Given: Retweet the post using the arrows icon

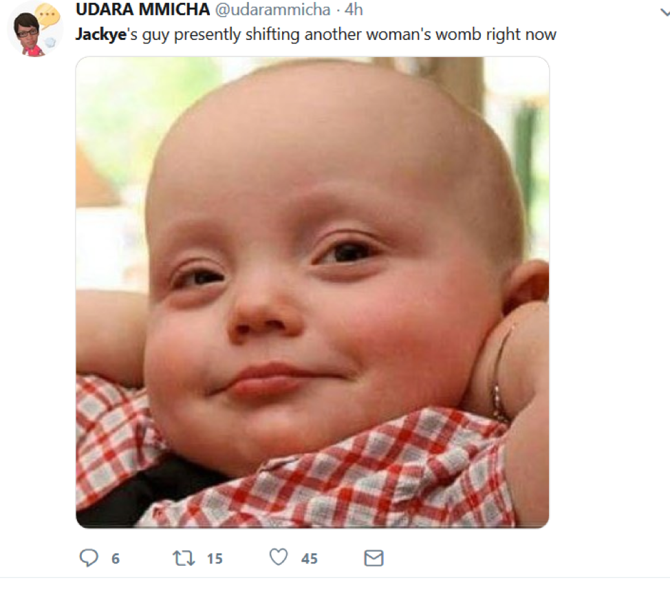Looking at the screenshot, I should [184, 558].
